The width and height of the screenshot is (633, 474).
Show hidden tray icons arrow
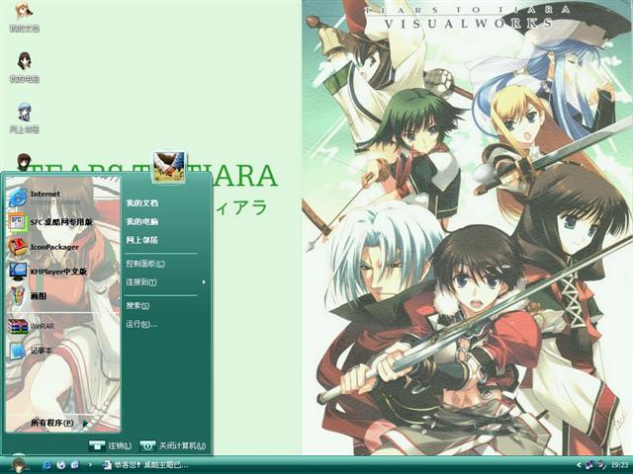(x=579, y=465)
